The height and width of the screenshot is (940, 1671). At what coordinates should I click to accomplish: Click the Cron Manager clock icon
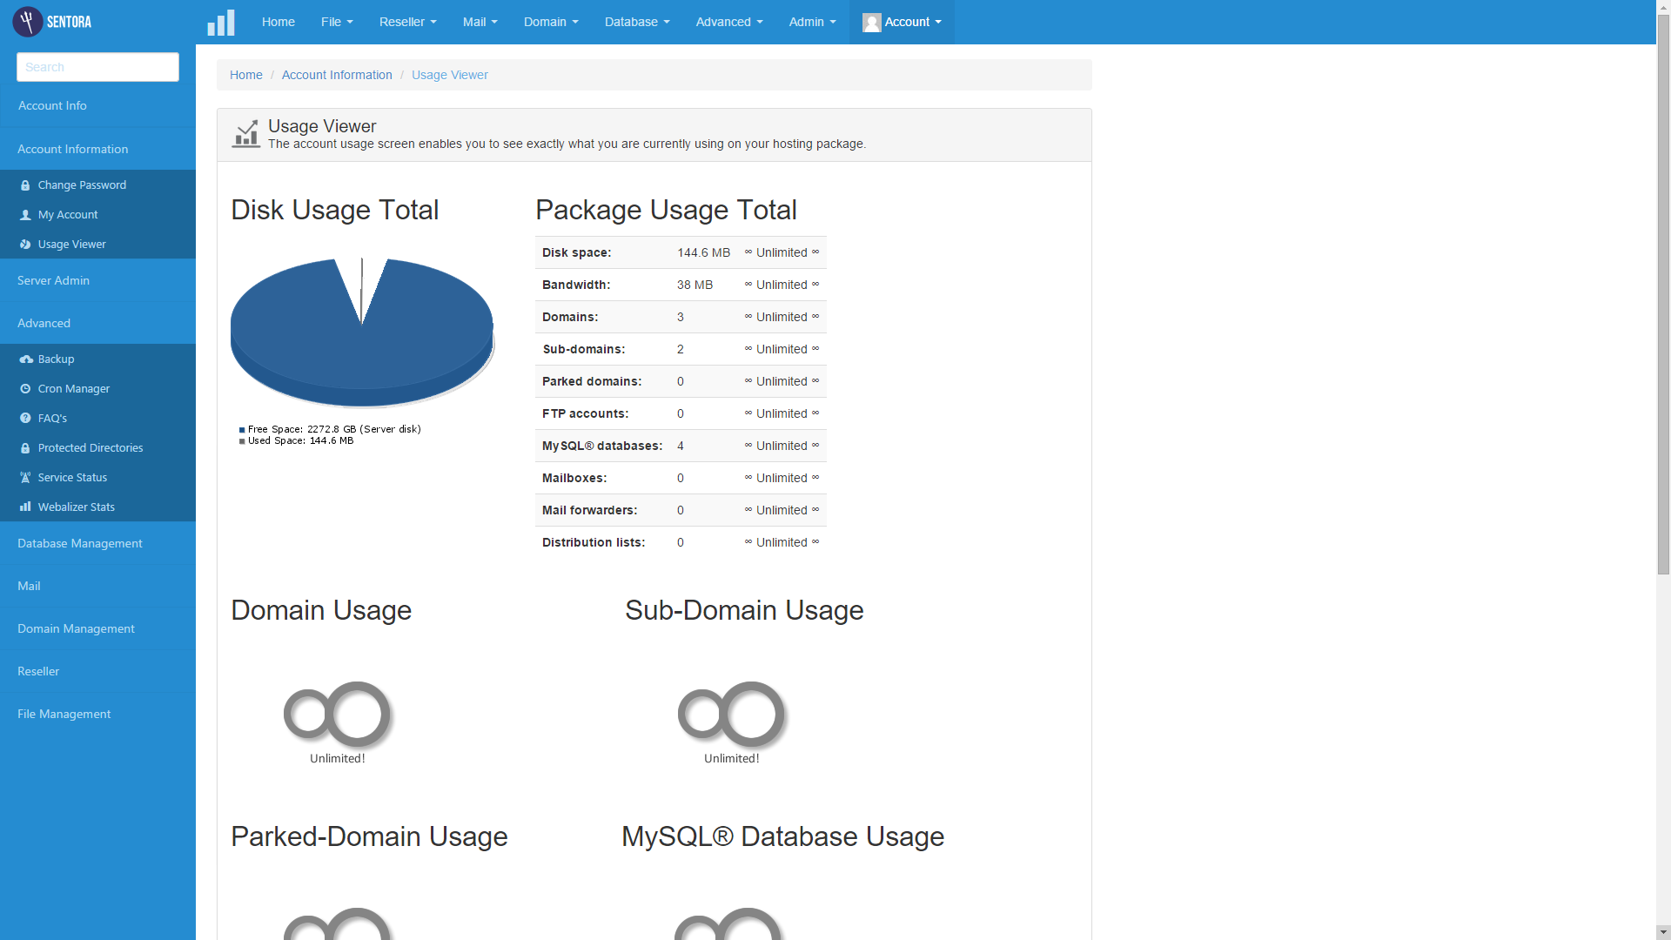coord(25,389)
